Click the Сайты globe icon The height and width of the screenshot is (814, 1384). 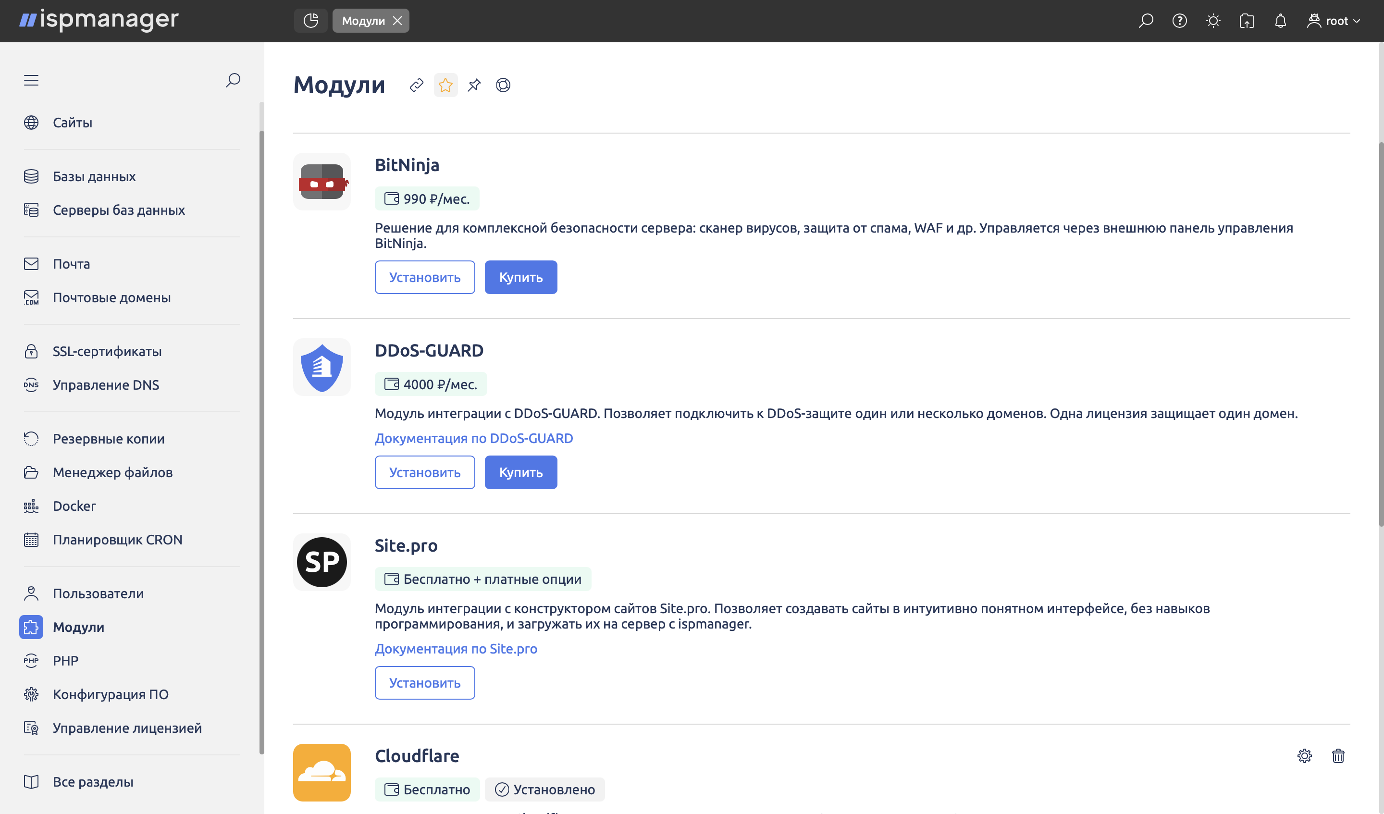[x=31, y=123]
